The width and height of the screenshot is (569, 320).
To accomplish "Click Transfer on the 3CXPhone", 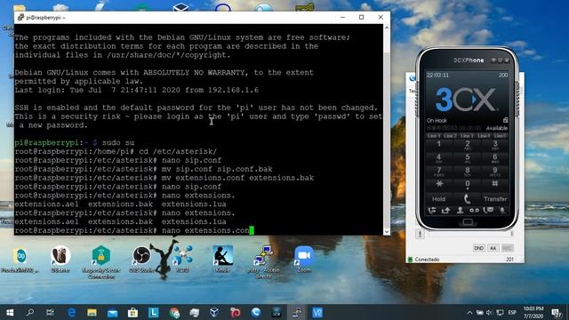I will [x=495, y=199].
